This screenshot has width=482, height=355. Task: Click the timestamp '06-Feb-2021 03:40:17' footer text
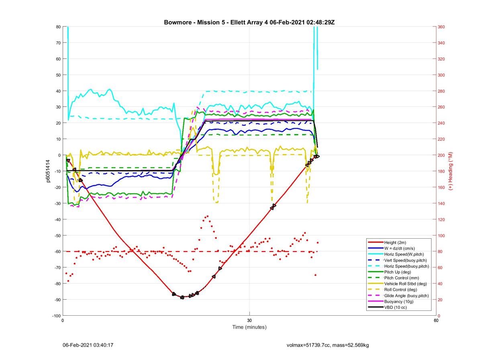[x=88, y=345]
